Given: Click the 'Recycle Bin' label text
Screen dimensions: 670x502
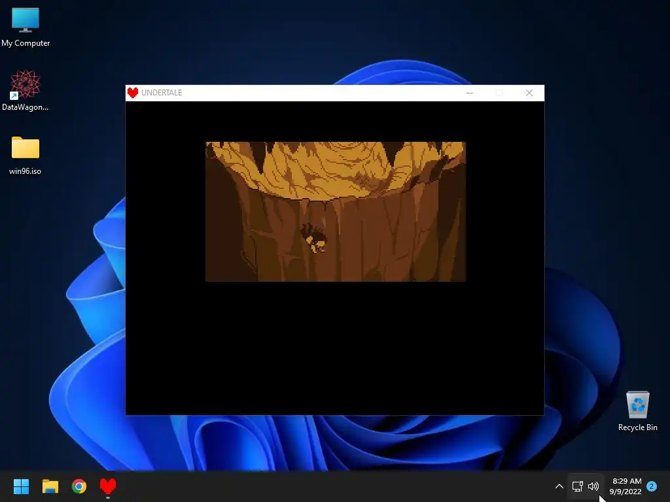Looking at the screenshot, I should [637, 427].
